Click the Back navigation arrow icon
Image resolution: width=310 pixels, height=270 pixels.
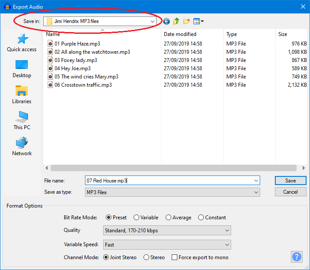click(166, 21)
